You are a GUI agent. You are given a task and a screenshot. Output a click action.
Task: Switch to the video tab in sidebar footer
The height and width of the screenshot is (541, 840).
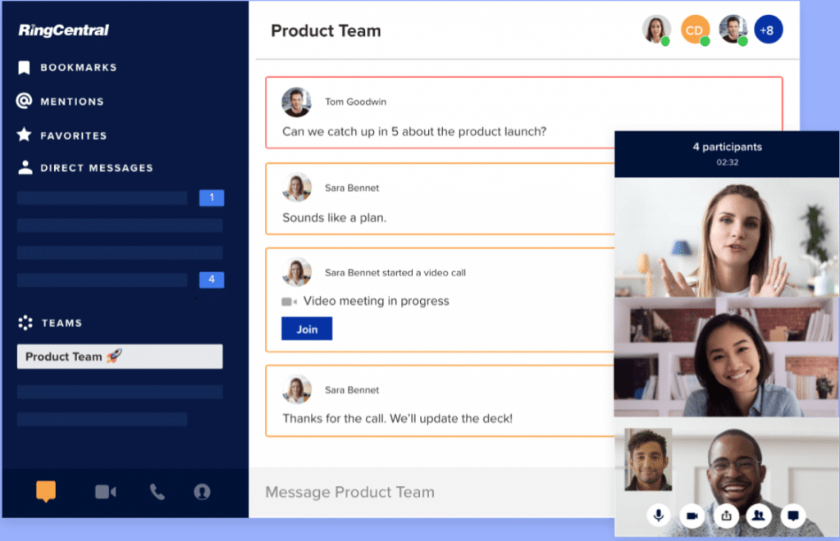coord(105,492)
